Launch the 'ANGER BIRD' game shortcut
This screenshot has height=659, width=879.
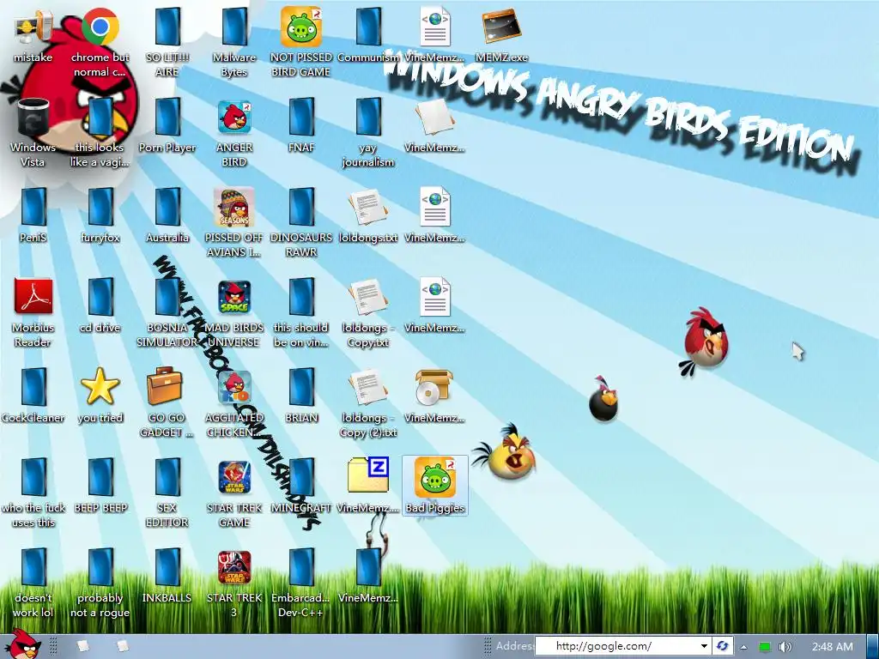click(x=234, y=133)
